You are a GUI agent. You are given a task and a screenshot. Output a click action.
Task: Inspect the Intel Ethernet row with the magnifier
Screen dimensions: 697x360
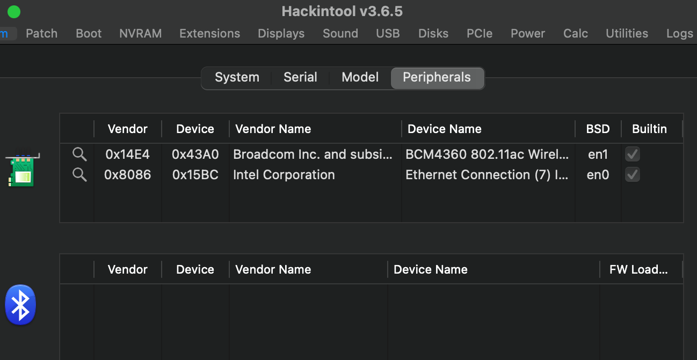click(x=79, y=174)
